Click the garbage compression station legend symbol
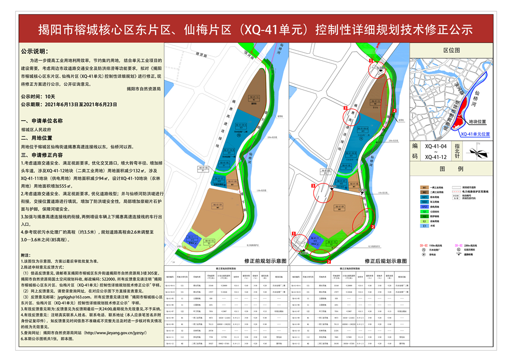This screenshot has height=361, width=512. [x=459, y=250]
